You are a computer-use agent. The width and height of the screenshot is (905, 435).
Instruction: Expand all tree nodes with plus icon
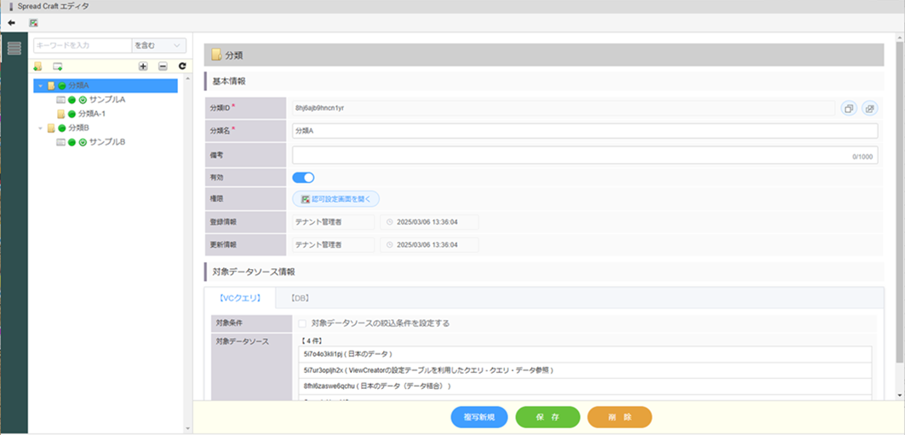(x=143, y=66)
